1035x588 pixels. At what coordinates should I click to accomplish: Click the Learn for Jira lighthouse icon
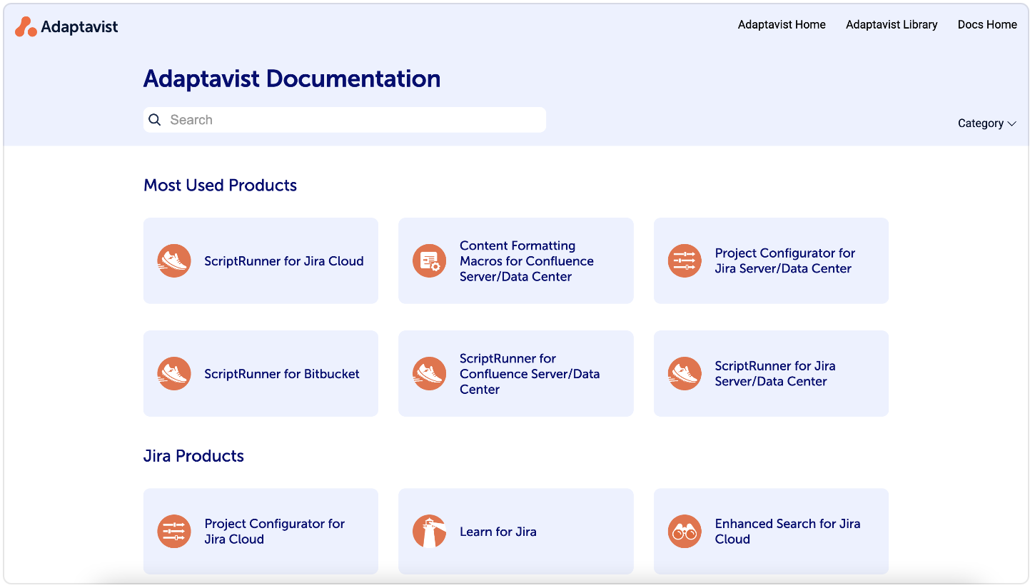(x=430, y=532)
